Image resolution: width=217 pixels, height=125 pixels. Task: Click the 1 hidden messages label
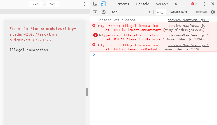200,12
